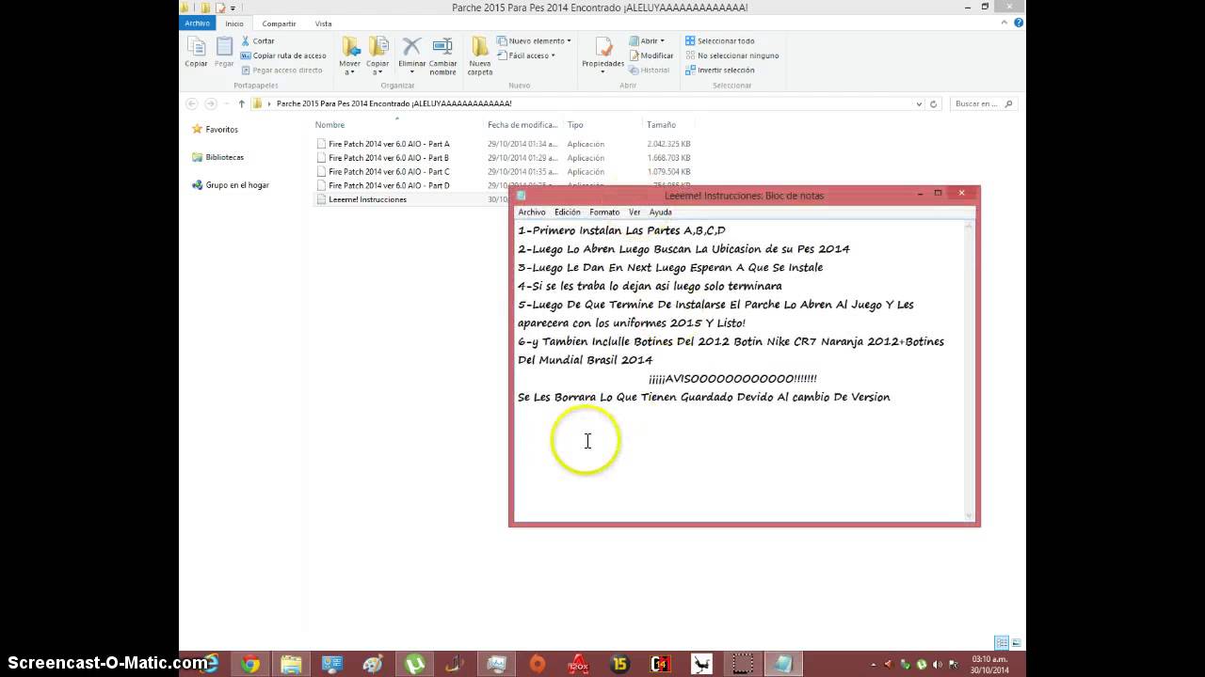Image resolution: width=1205 pixels, height=677 pixels.
Task: Click the Up arrow navigation button
Action: pyautogui.click(x=241, y=103)
